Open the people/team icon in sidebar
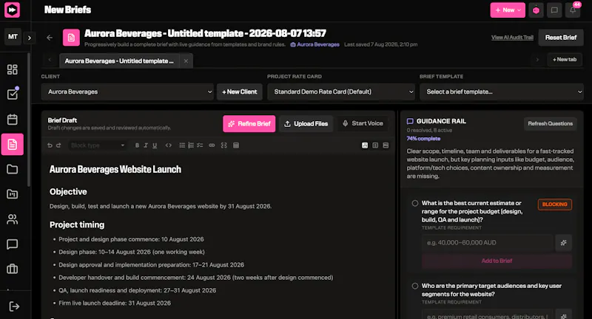The height and width of the screenshot is (319, 592). click(12, 219)
